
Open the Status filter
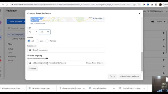tap(10, 49)
